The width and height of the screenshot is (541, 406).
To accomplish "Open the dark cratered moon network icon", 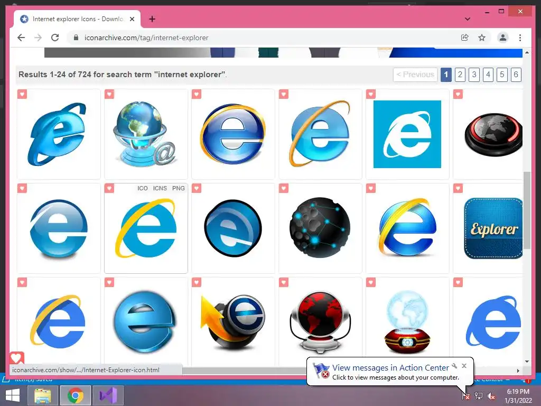I will coord(320,228).
